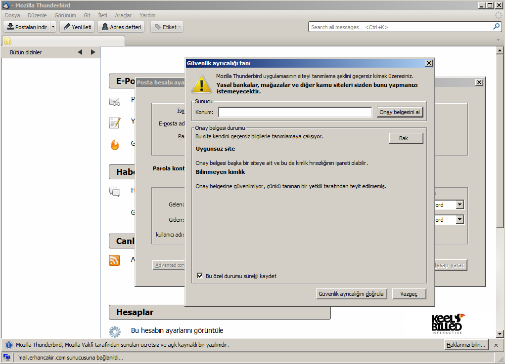505x364 pixels.
Task: Open the Etiket tag dropdown
Action: click(167, 27)
